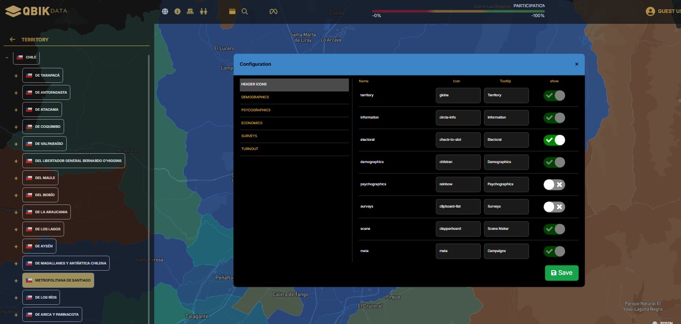The image size is (681, 324).
Task: Click the Guest User avatar icon
Action: tap(650, 11)
